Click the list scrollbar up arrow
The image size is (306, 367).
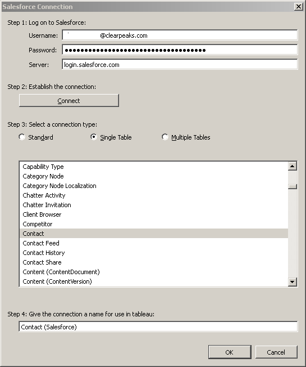tap(293, 166)
